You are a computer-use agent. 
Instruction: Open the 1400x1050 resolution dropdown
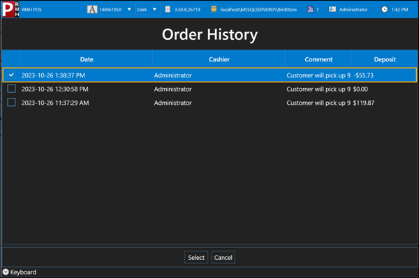115,10
